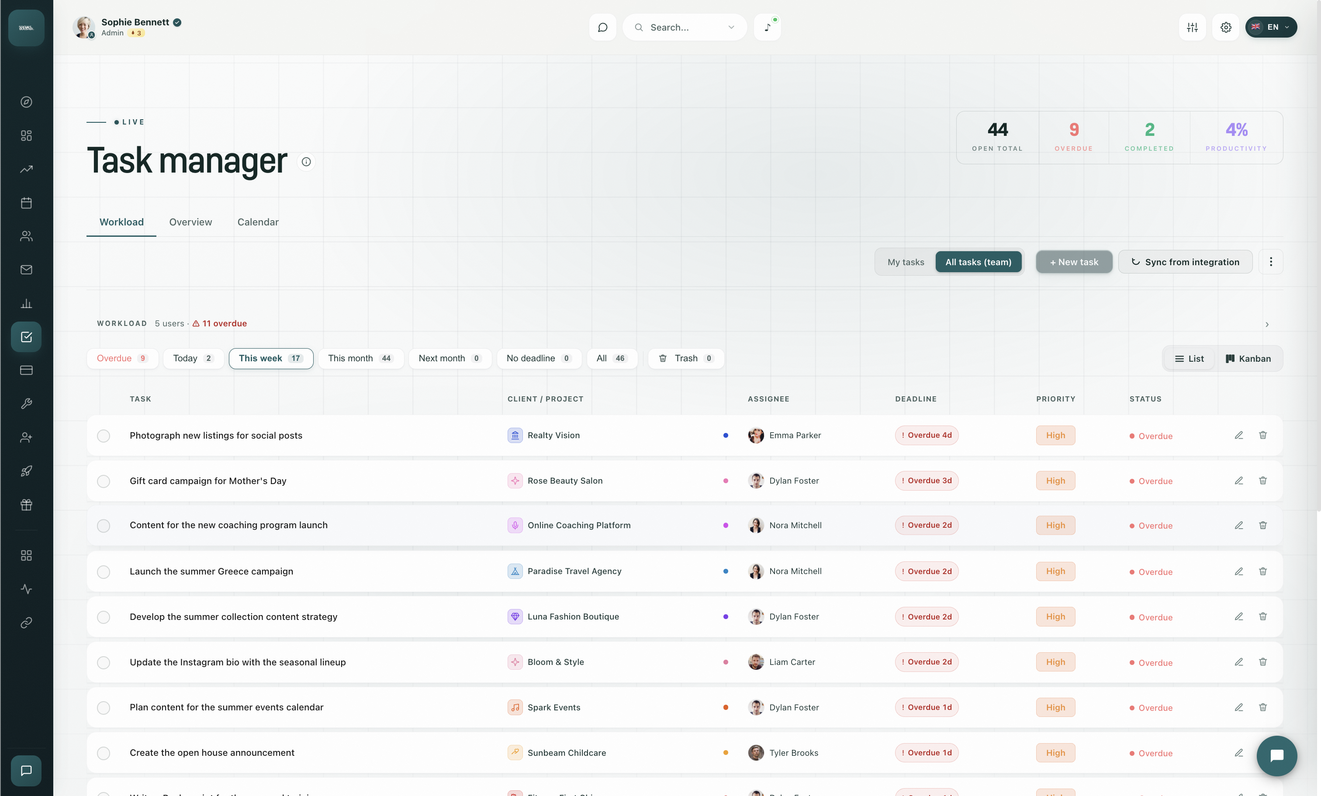Open the wrench tools icon in sidebar

click(x=26, y=404)
